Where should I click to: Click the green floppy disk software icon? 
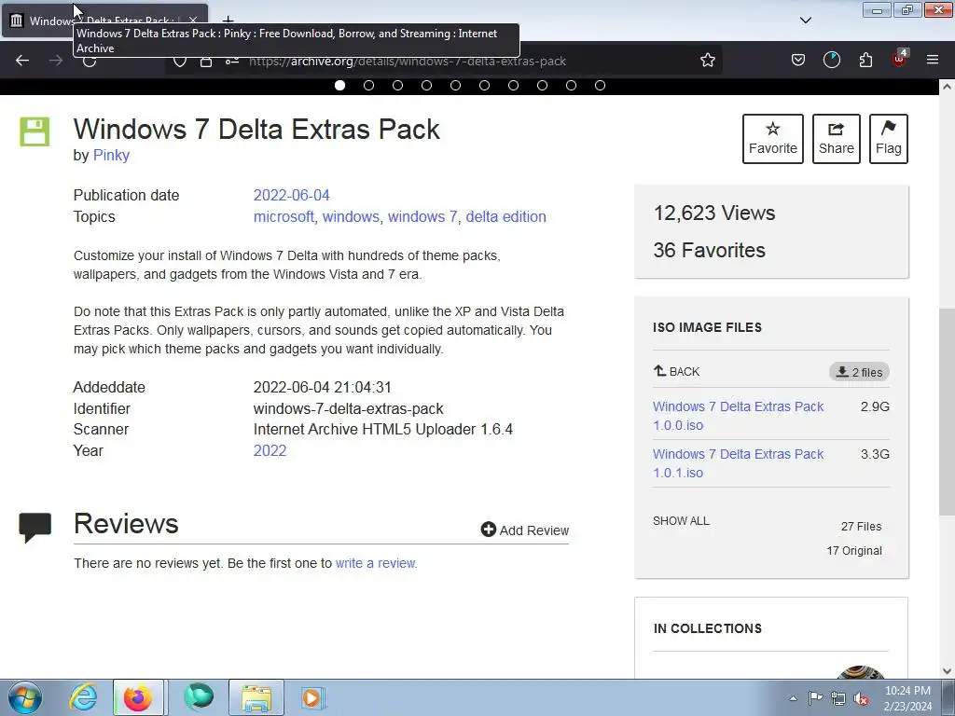[x=35, y=131]
